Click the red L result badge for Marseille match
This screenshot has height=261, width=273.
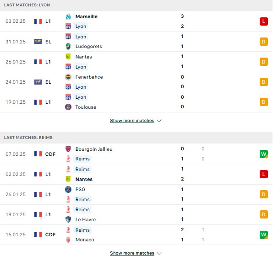[x=263, y=21]
